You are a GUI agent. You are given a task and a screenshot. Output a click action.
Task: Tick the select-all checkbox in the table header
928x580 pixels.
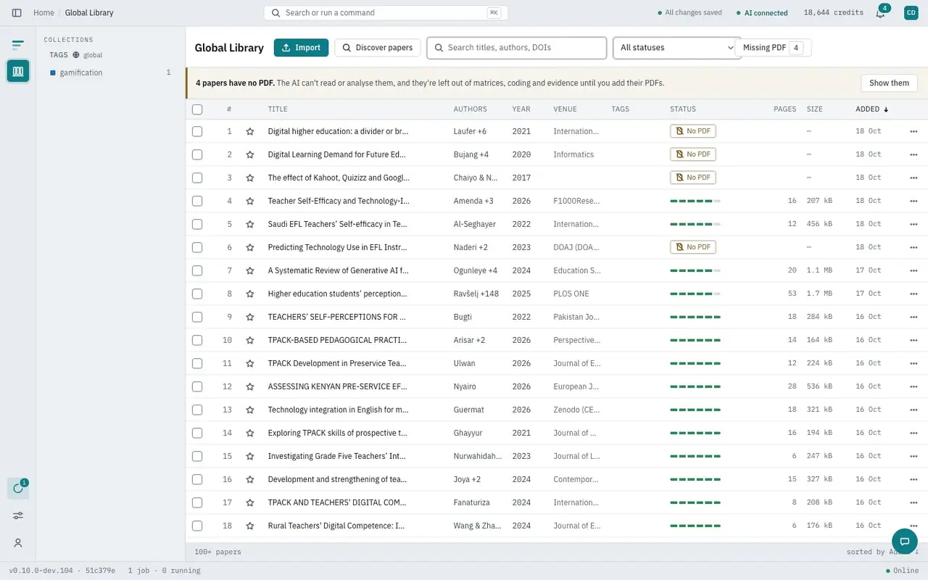coord(197,109)
